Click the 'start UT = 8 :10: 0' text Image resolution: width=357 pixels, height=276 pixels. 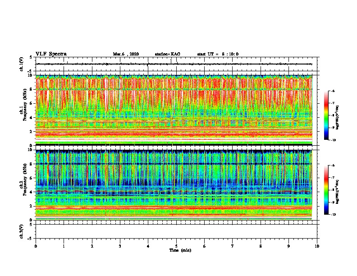pyautogui.click(x=218, y=54)
